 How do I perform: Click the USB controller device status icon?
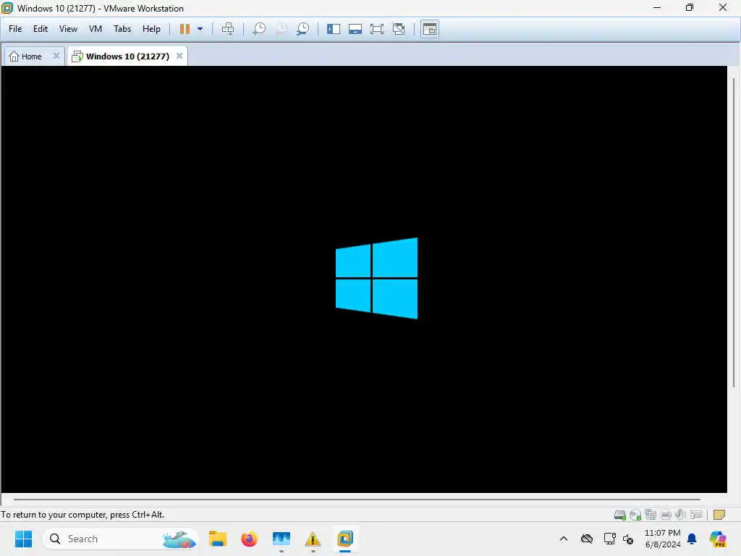[695, 515]
